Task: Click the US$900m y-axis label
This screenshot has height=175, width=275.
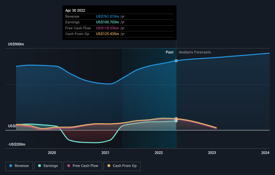Action: pyautogui.click(x=16, y=44)
